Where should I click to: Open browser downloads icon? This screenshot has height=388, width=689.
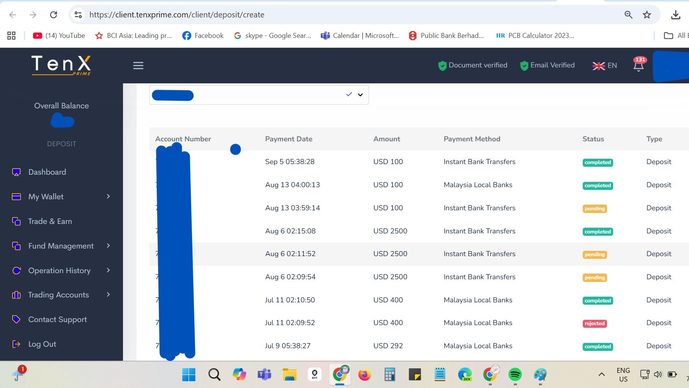(675, 15)
